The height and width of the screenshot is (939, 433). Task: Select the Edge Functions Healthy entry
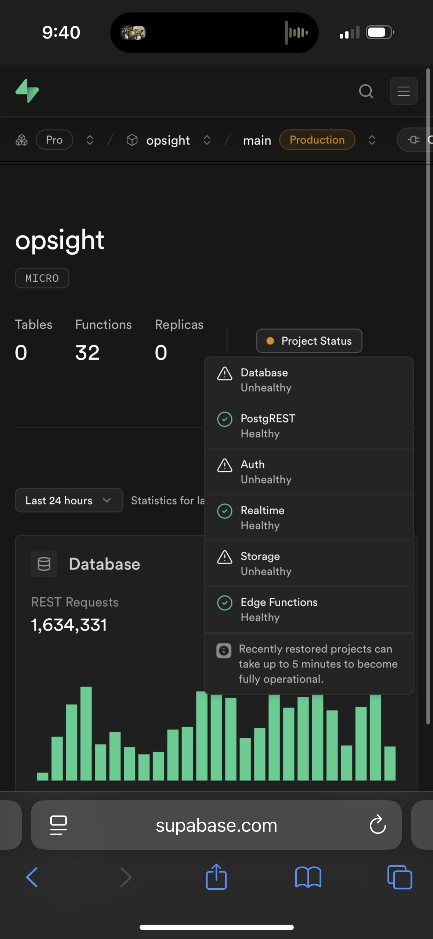coord(308,609)
